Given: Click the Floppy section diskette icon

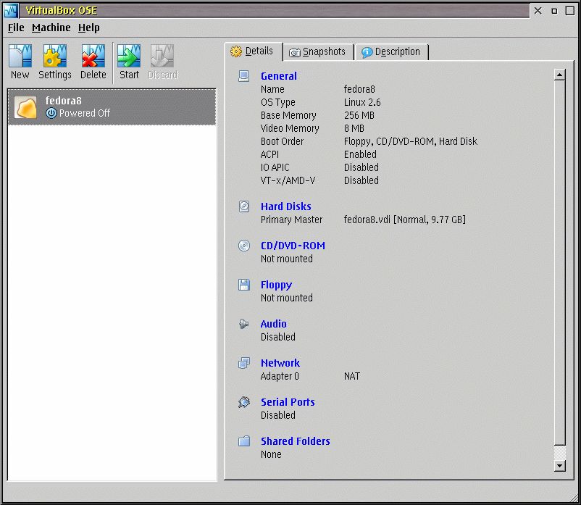Looking at the screenshot, I should [244, 285].
